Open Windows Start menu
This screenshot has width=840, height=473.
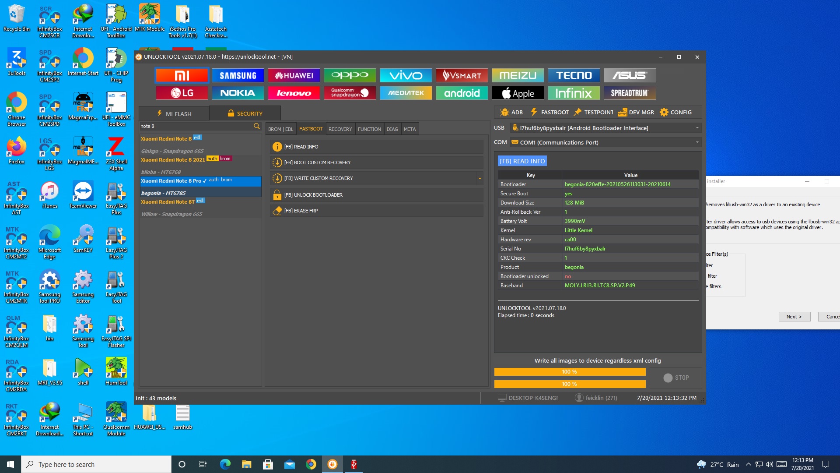coord(10,464)
